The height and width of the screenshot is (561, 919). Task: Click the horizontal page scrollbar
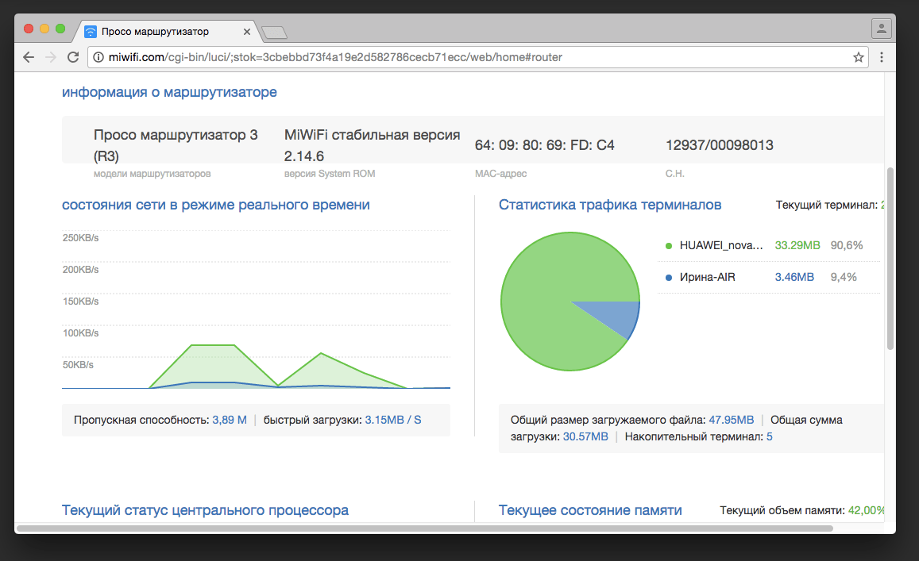[x=424, y=528]
